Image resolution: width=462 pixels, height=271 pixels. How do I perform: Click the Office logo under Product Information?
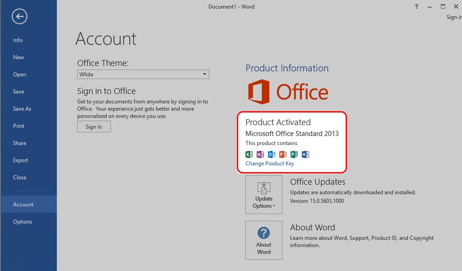(x=288, y=92)
